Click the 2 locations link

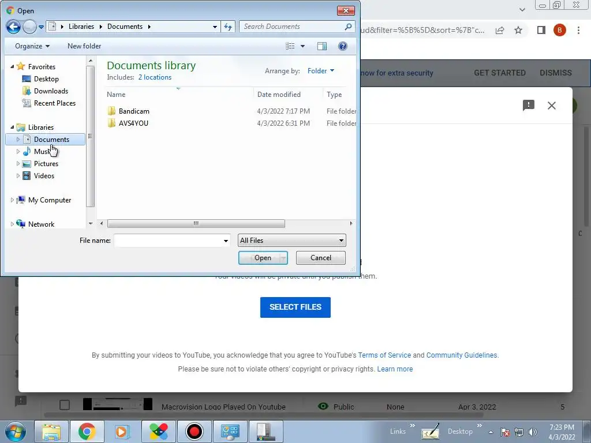click(155, 77)
